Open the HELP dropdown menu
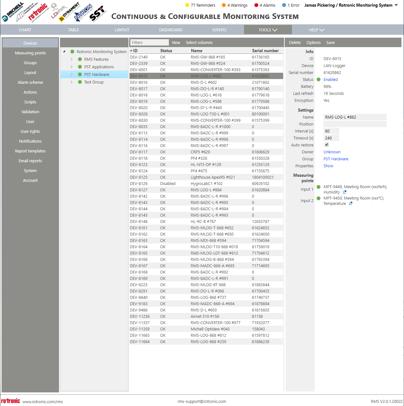404x406 pixels. point(316,30)
